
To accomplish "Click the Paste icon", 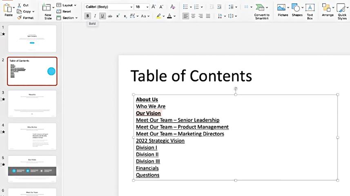I will 8,7.
